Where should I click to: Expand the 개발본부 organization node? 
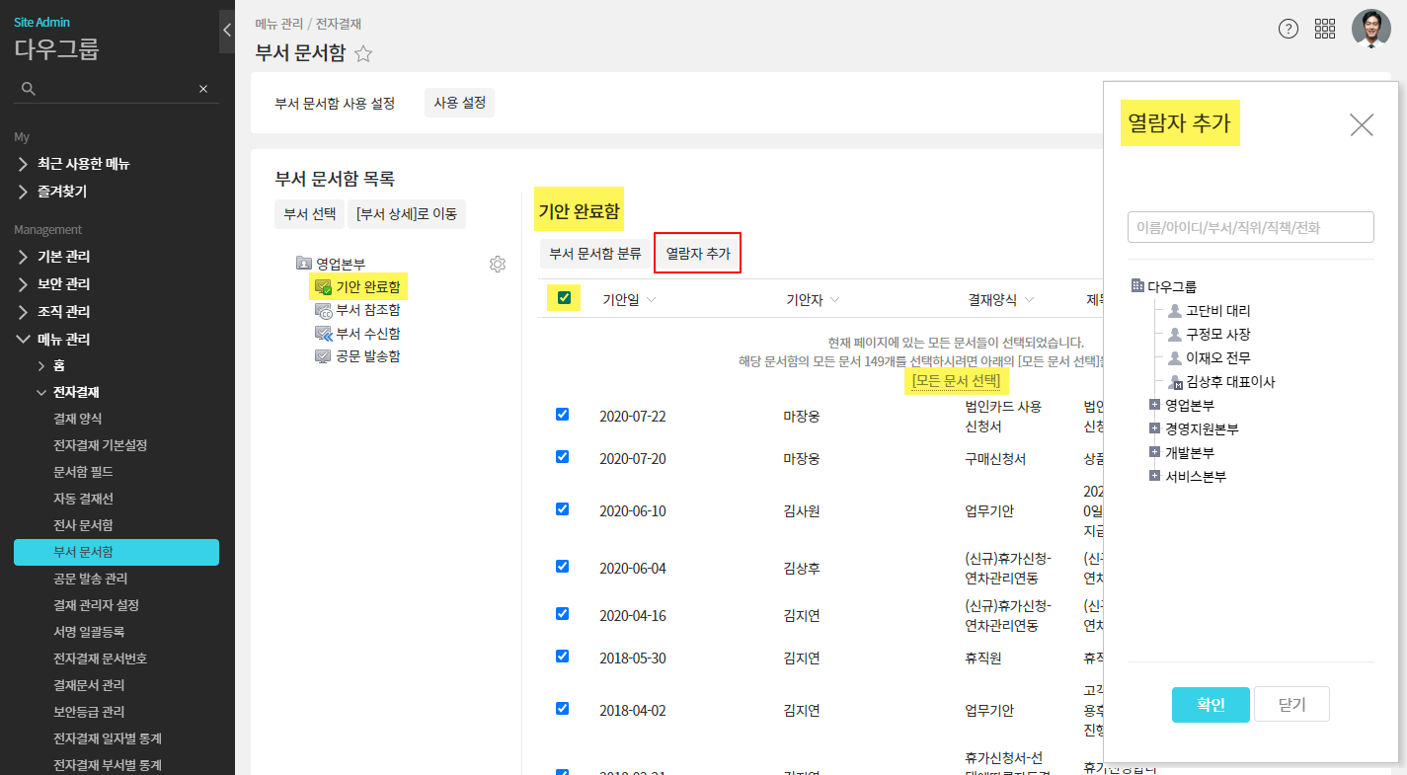coord(1154,452)
